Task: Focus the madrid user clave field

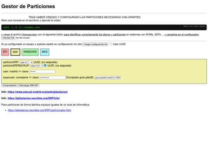Action: tap(42, 72)
